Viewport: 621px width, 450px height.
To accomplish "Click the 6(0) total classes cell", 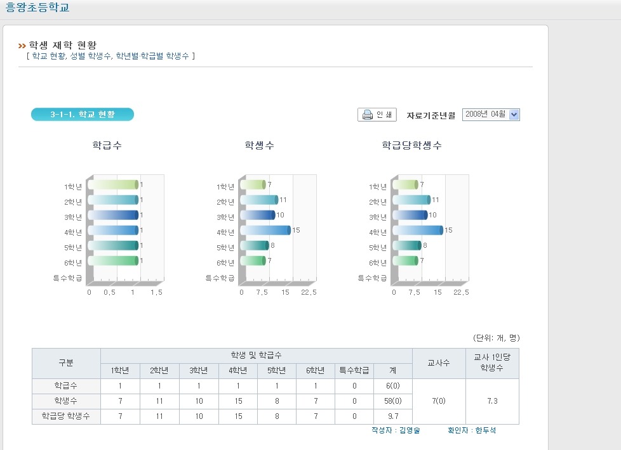I will (393, 386).
